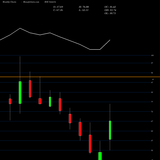The image size is (160, 160).
Task: Select the 101 price axis label
Action: tap(152, 55)
